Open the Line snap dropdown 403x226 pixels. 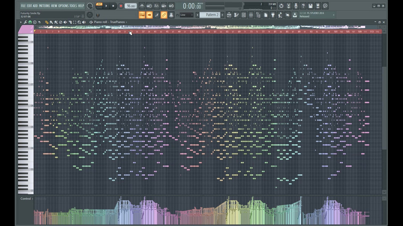pos(187,15)
